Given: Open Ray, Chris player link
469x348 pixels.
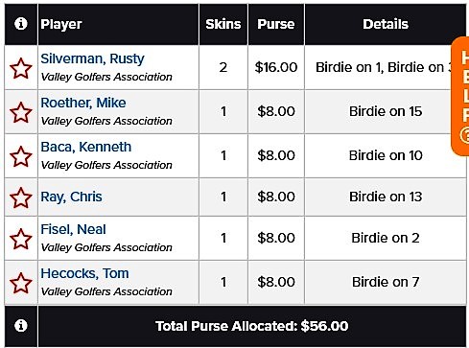Looking at the screenshot, I should pyautogui.click(x=71, y=197).
